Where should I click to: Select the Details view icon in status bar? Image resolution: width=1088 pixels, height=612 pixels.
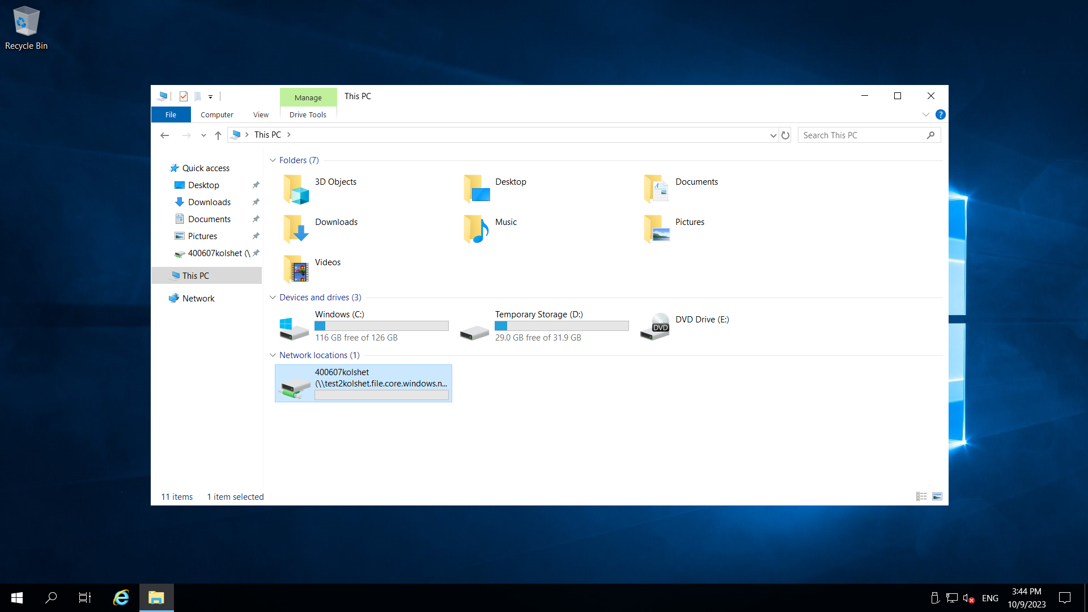921,496
